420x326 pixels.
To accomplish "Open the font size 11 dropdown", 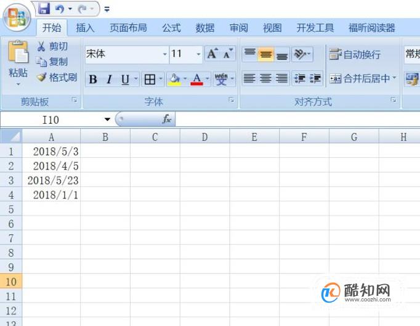I will tap(198, 54).
